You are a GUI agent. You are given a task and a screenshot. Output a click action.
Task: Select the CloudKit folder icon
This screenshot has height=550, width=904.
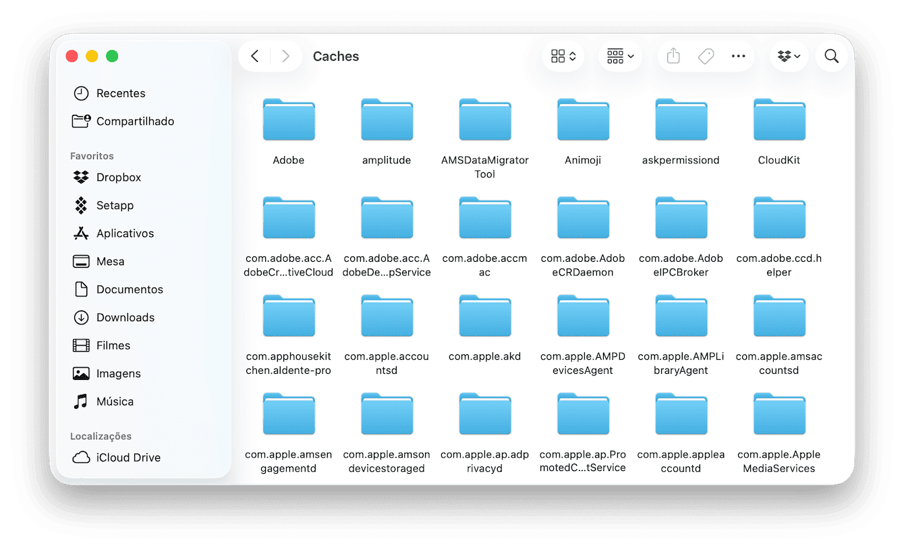pos(779,119)
